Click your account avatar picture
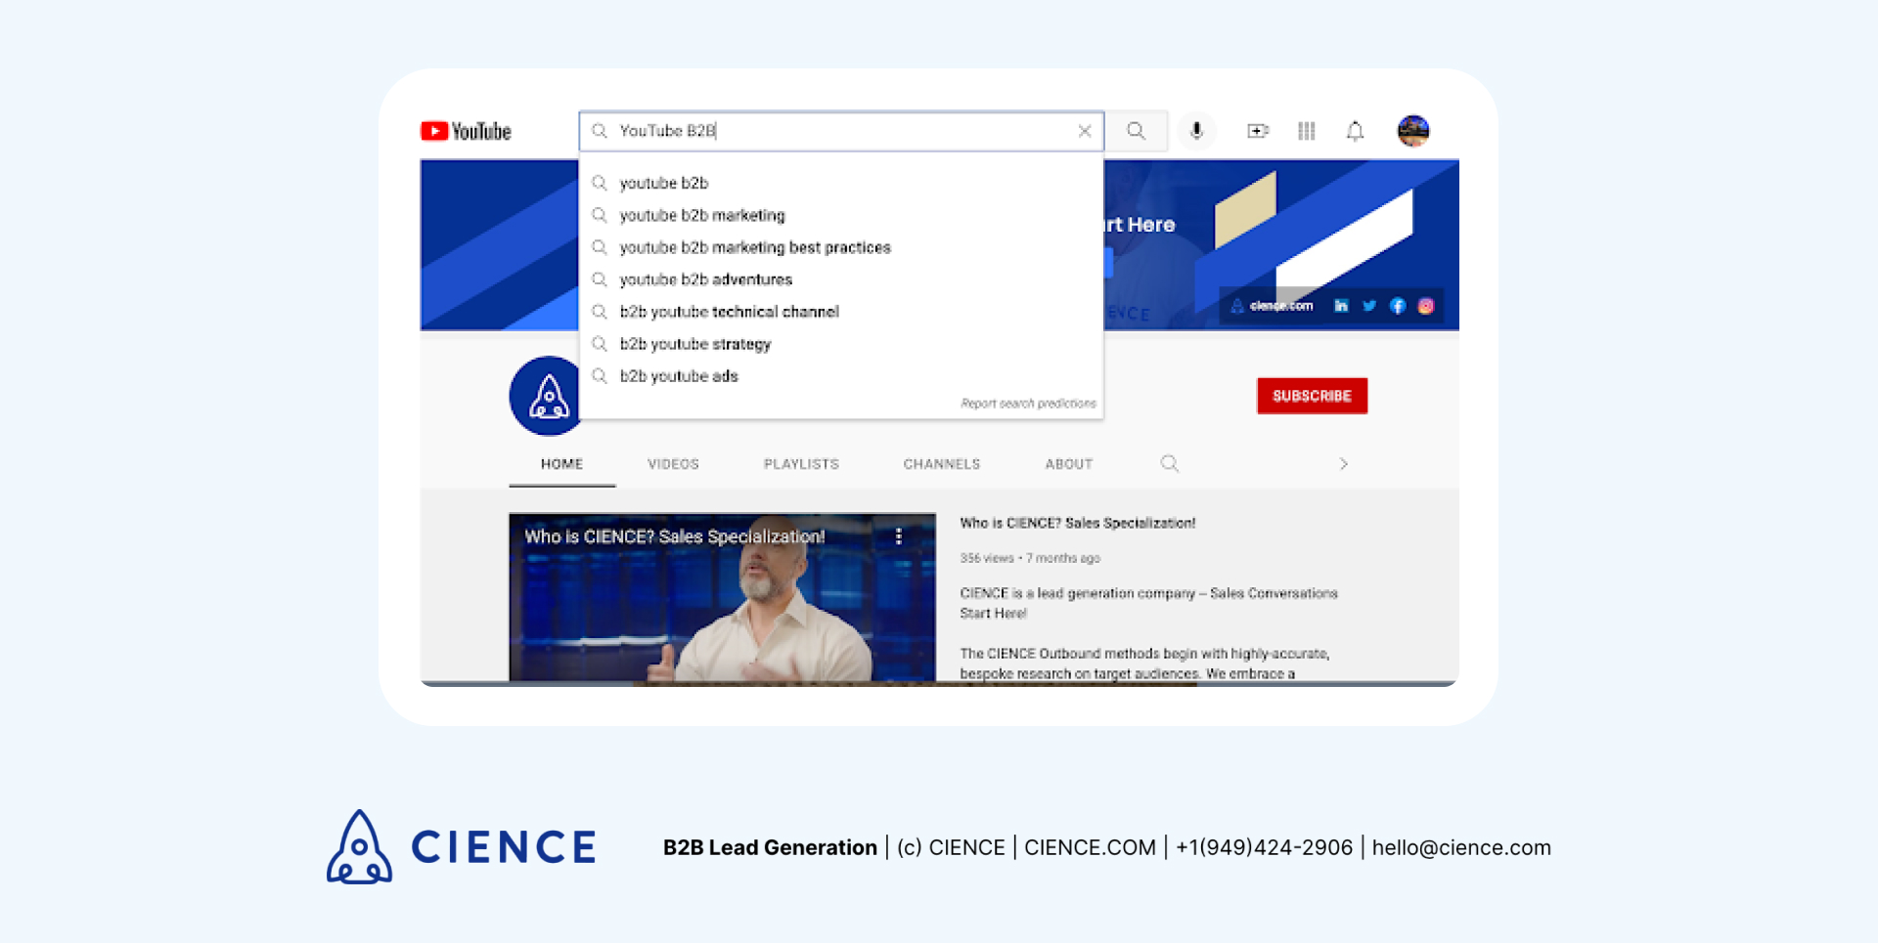This screenshot has width=1878, height=943. pos(1412,130)
